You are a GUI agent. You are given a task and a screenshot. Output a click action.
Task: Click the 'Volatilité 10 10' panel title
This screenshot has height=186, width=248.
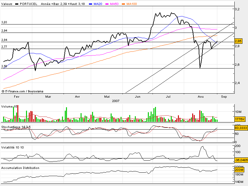(x=12, y=148)
